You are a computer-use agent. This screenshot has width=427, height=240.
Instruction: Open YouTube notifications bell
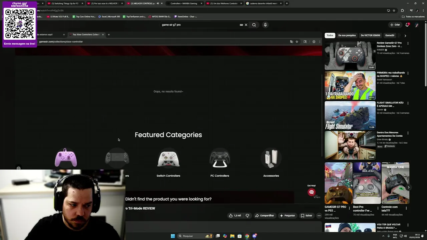point(407,25)
